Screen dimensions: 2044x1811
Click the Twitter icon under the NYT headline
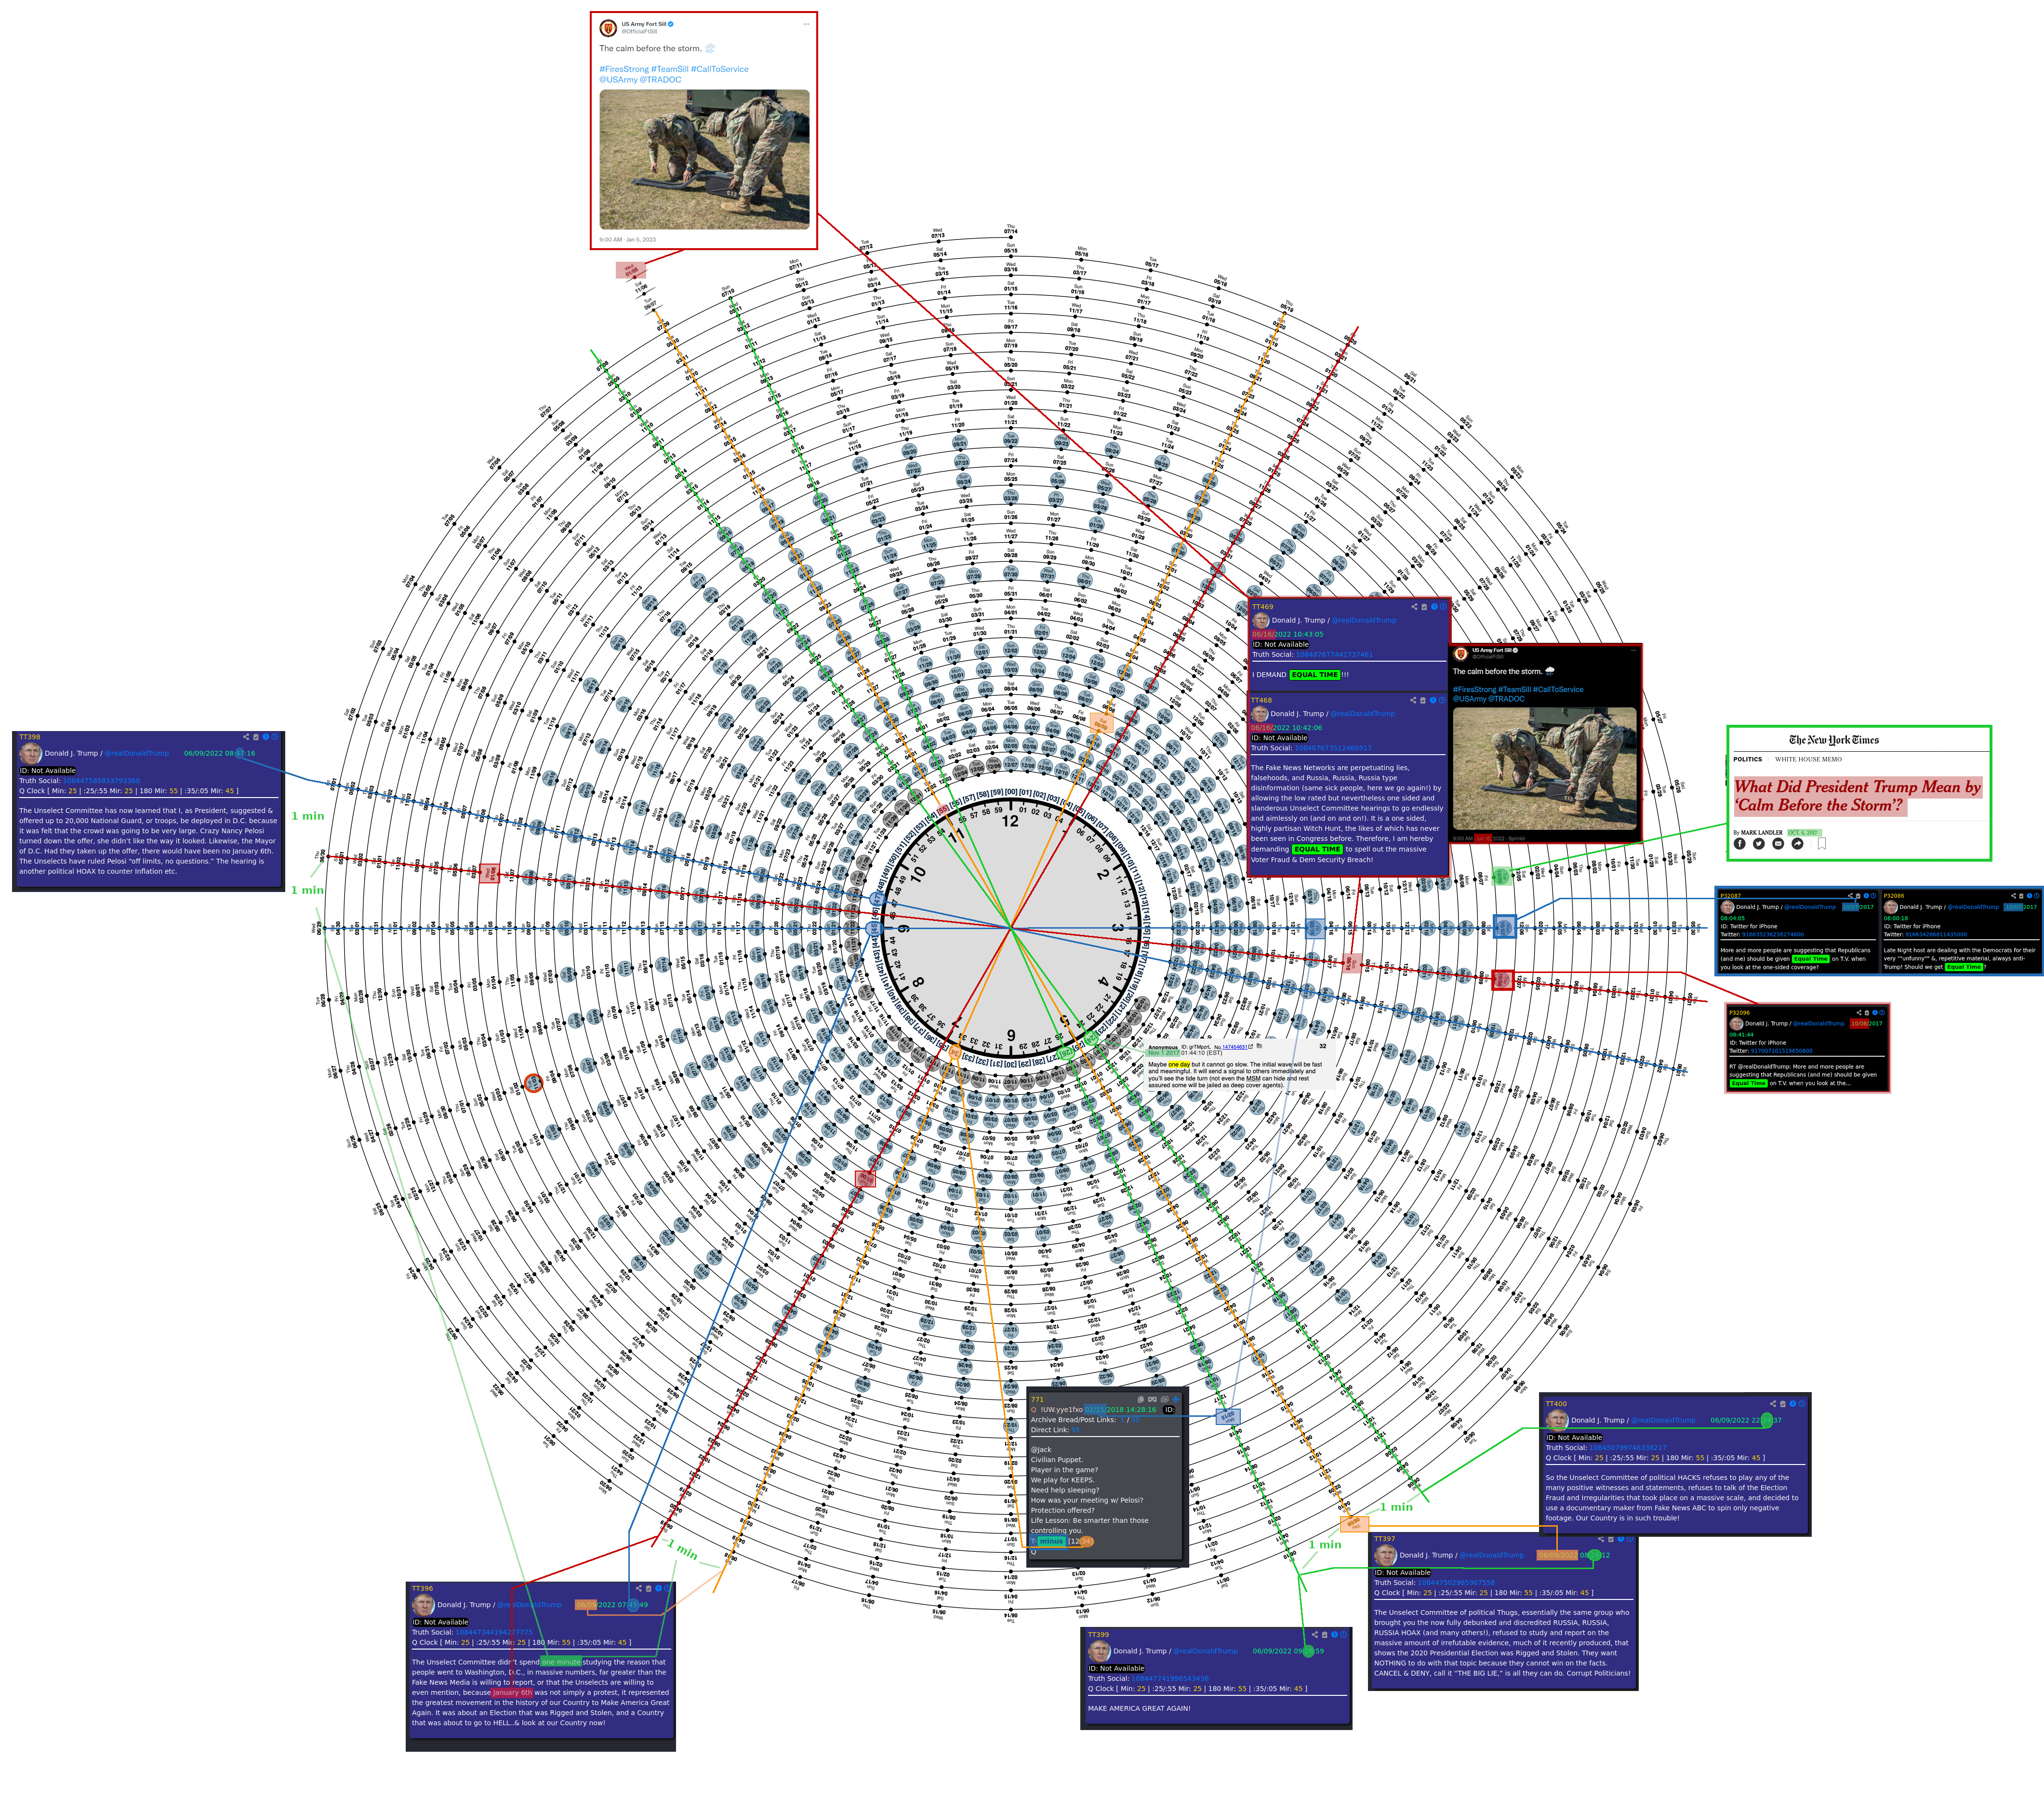pos(1759,844)
